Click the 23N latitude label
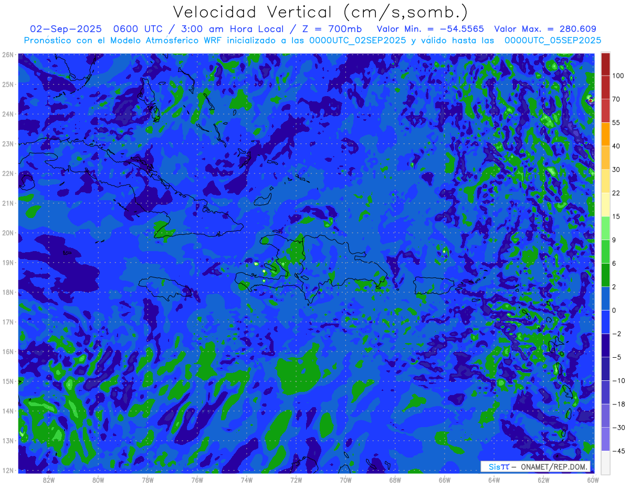Viewport: 630px width, 487px height. point(7,143)
